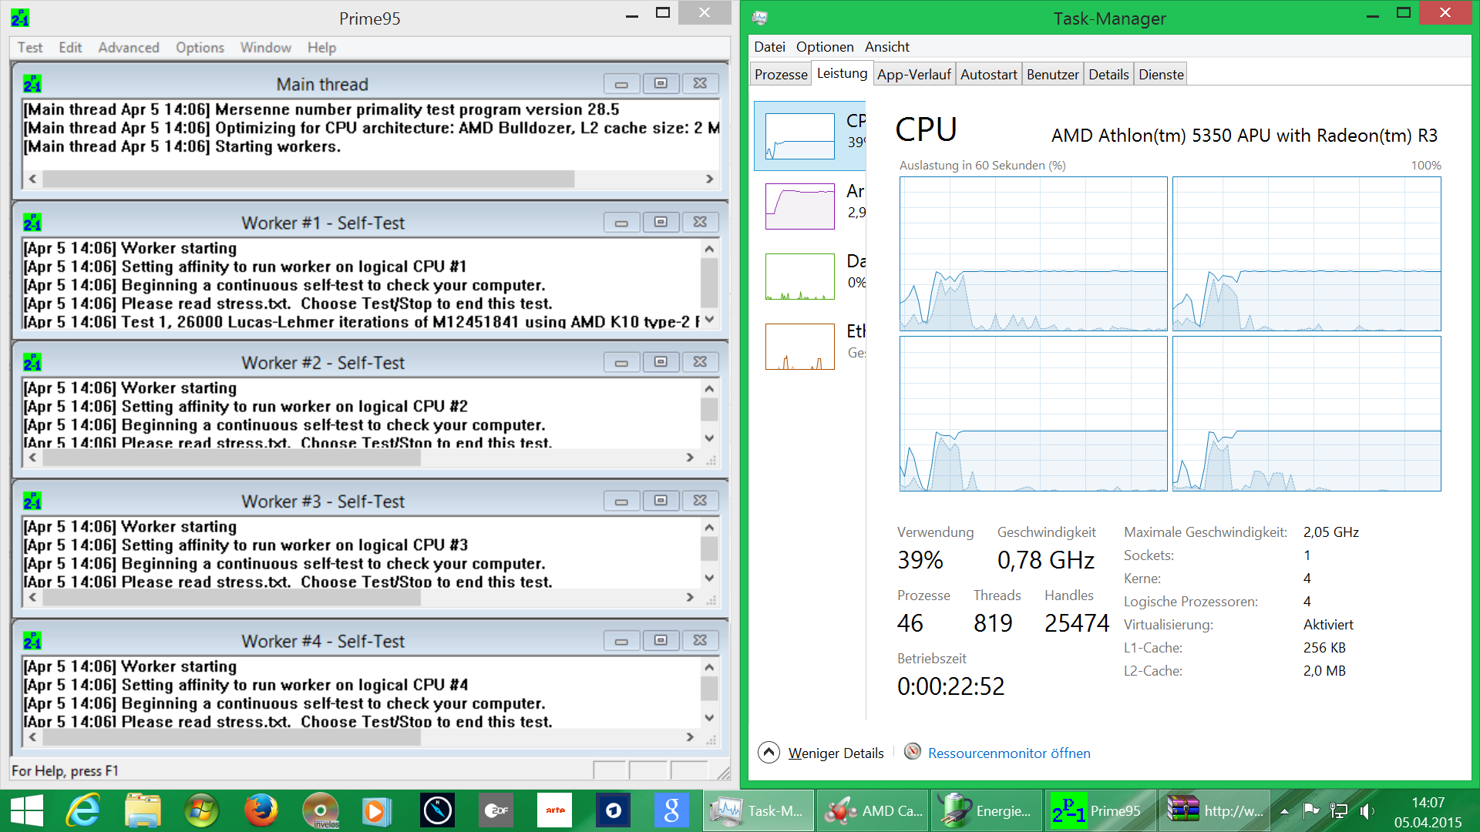
Task: Switch to Energie taskbar window button
Action: [x=987, y=811]
